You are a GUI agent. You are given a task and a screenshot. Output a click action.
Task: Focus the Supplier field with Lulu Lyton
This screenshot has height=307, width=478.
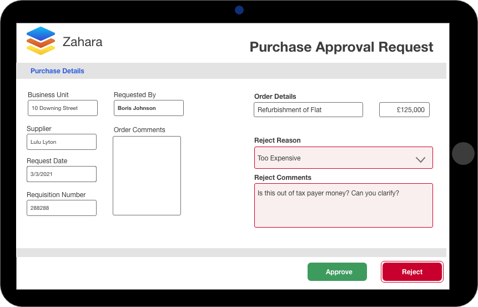pyautogui.click(x=61, y=142)
